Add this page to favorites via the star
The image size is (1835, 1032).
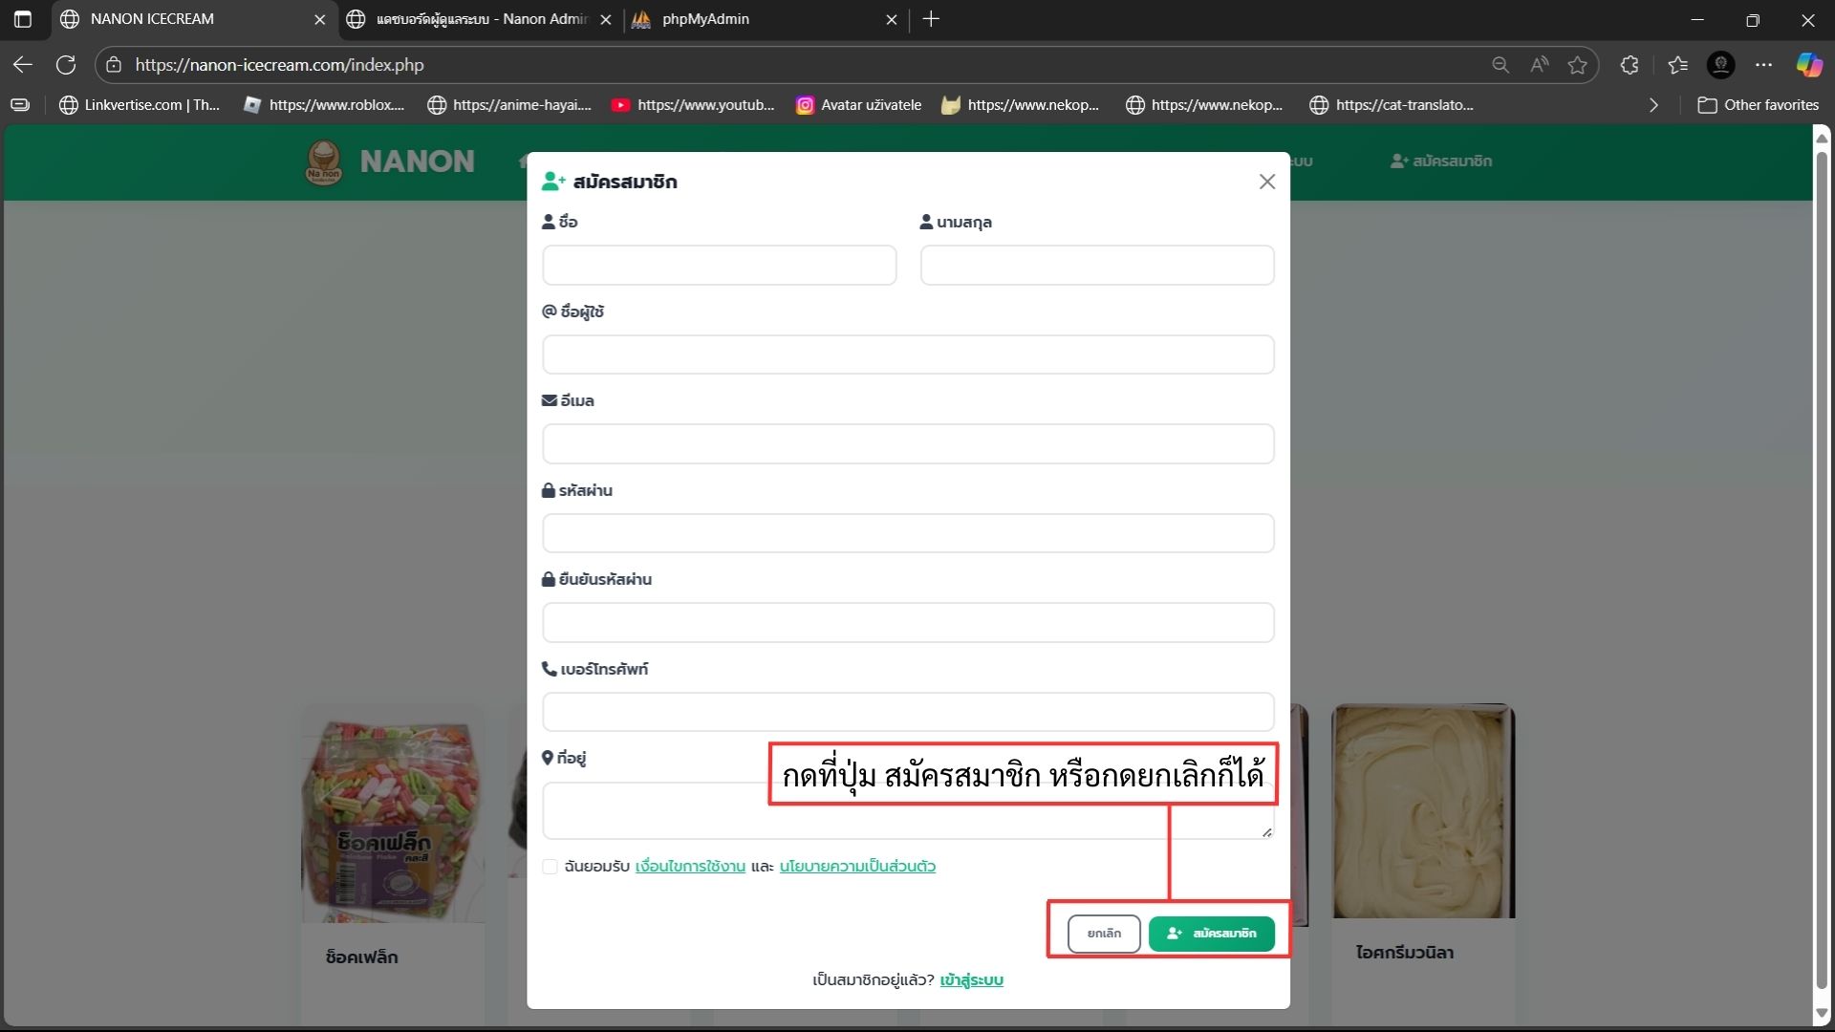[x=1578, y=64]
